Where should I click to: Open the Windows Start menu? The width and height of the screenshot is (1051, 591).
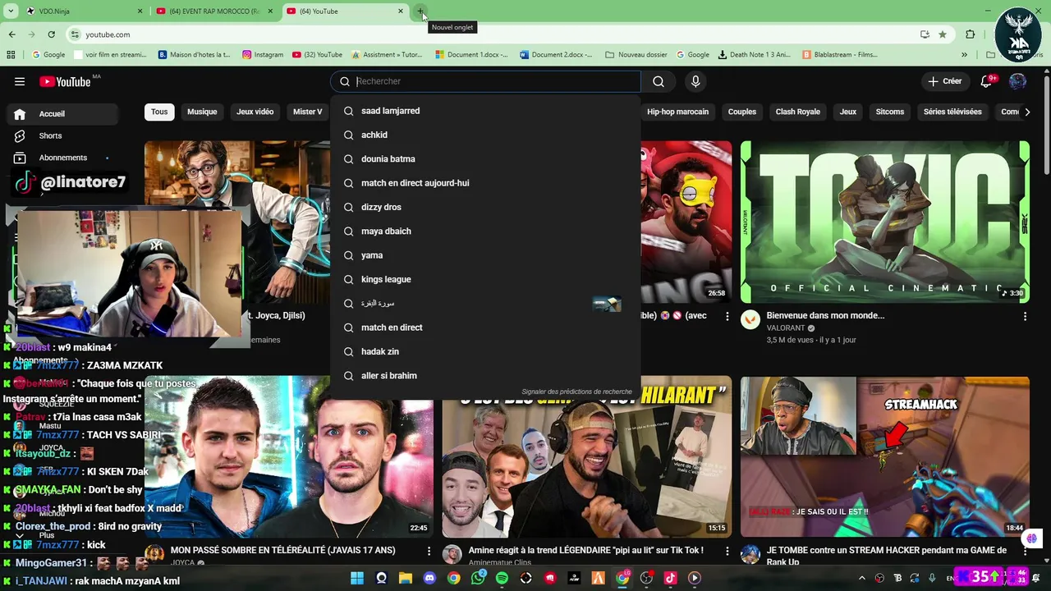tap(357, 578)
